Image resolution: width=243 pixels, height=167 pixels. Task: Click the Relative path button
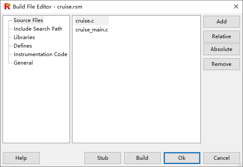(221, 37)
